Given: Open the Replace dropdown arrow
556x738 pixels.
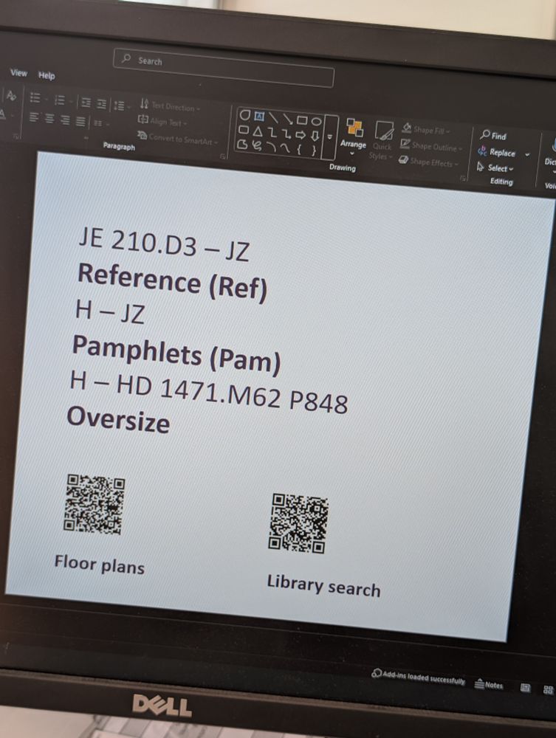Looking at the screenshot, I should point(527,154).
